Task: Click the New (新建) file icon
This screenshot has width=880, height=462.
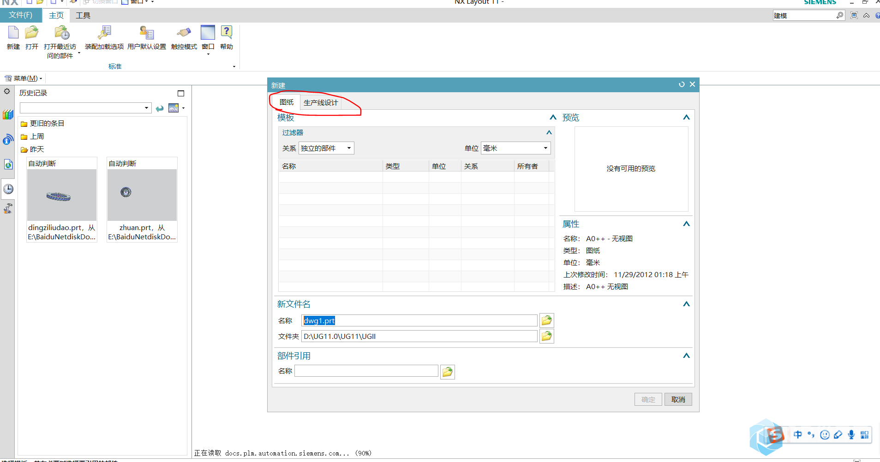Action: pos(13,33)
